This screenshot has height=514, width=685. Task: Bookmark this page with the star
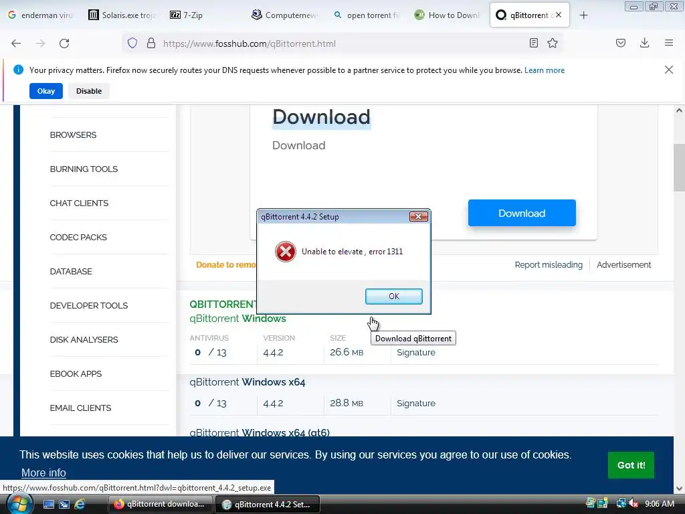[x=553, y=43]
